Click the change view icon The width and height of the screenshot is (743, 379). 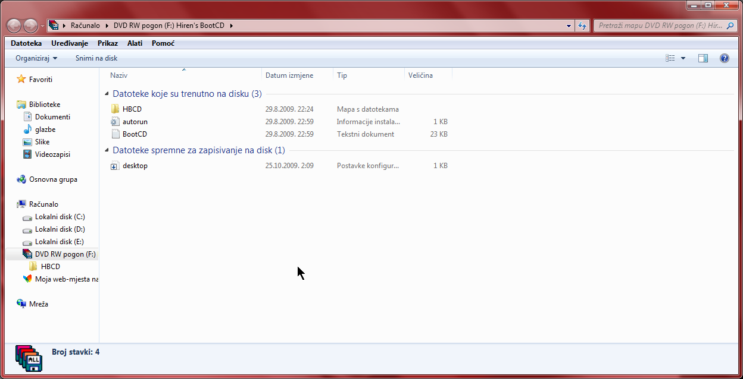click(x=670, y=58)
